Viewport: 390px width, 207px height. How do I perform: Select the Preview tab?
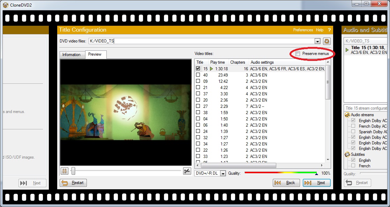[x=95, y=55]
